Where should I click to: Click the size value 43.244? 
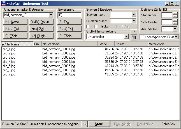(x=109, y=66)
